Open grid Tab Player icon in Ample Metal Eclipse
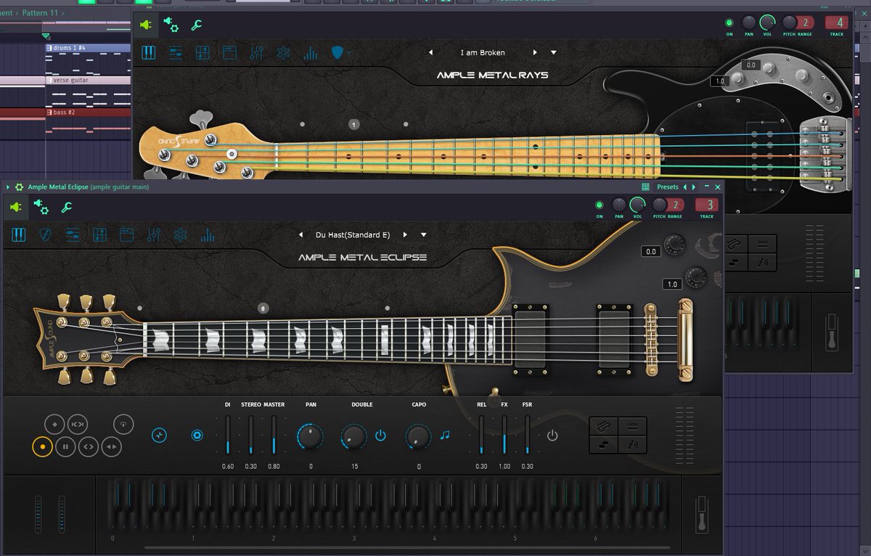The height and width of the screenshot is (556, 871). pos(99,234)
